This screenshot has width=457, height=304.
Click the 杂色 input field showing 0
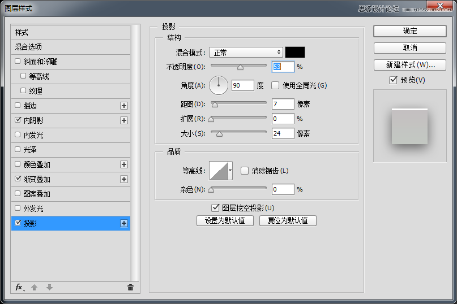[283, 189]
